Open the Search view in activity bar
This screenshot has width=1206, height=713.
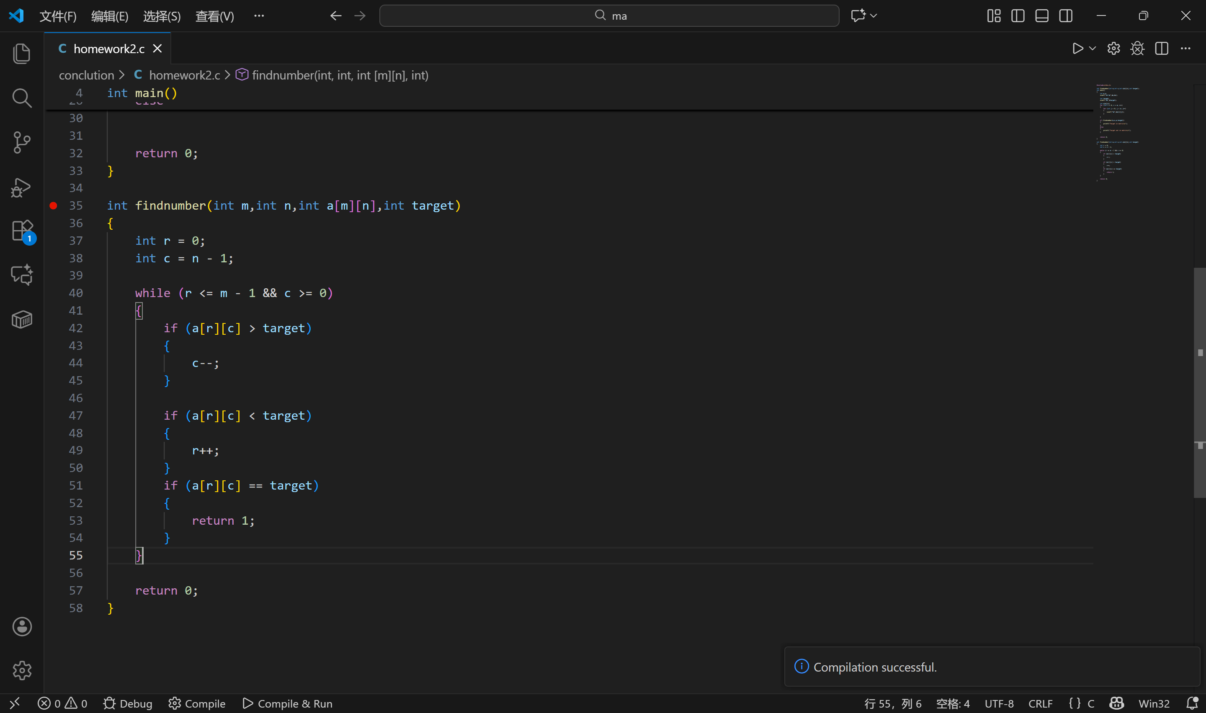[22, 98]
